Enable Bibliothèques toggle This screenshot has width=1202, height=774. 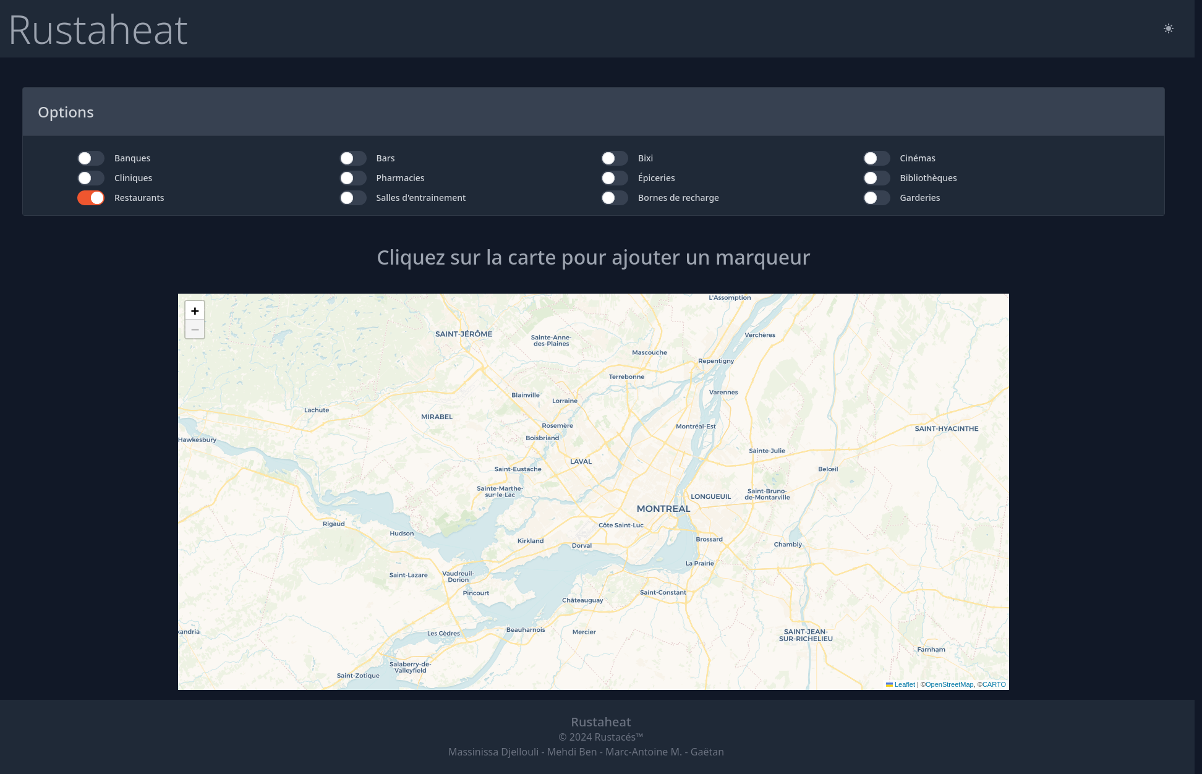[x=877, y=178]
